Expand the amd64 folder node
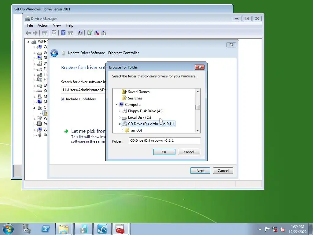Viewport: 313px width, 235px height. pos(123,130)
